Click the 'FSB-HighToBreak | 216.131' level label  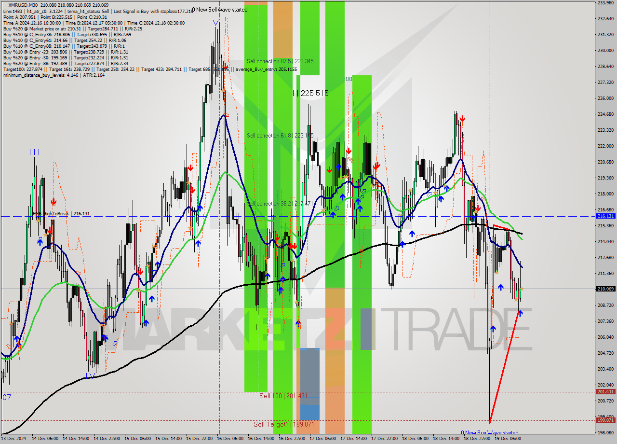61,213
